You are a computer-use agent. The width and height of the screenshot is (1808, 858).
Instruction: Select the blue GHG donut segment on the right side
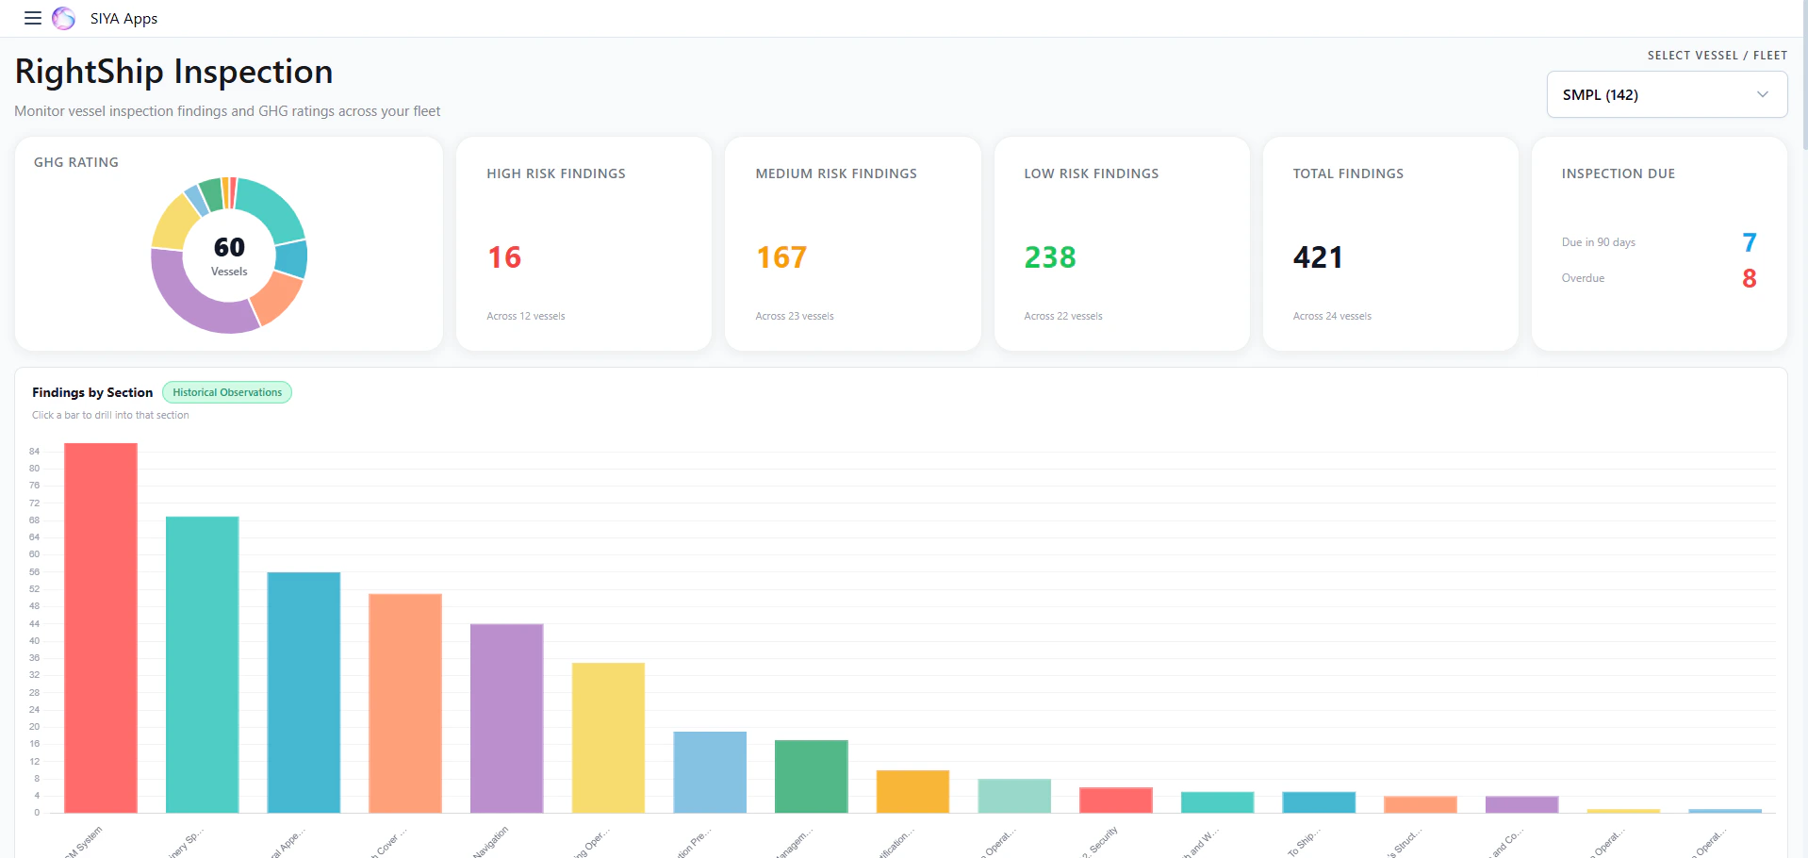pos(291,258)
